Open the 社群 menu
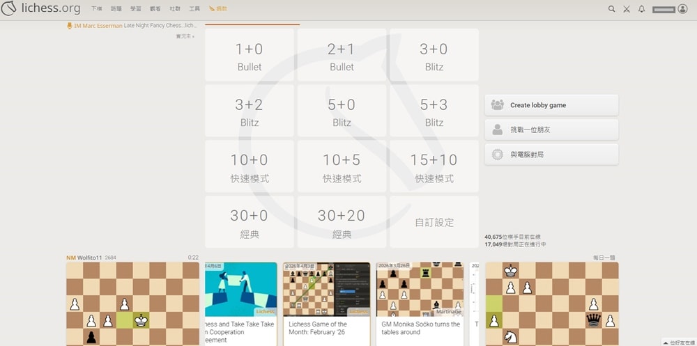The width and height of the screenshot is (697, 346). (175, 9)
